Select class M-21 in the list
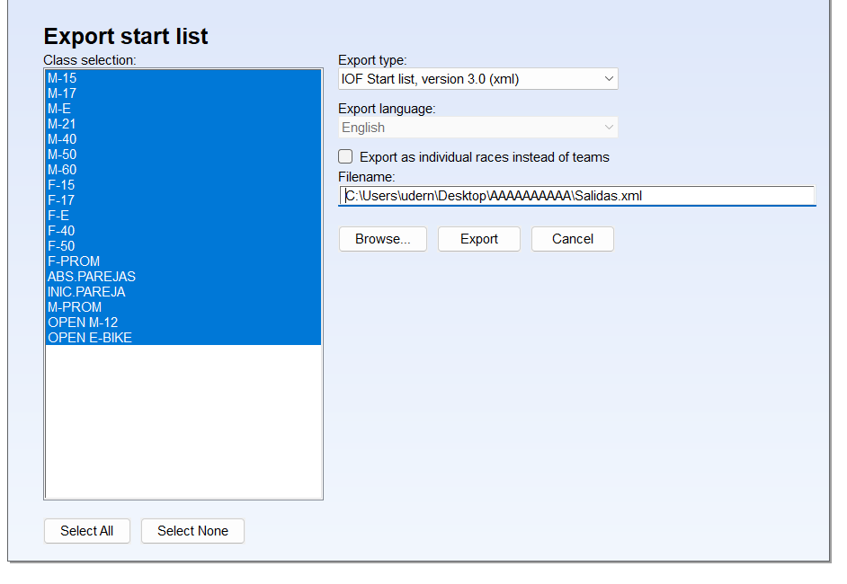 click(x=183, y=124)
